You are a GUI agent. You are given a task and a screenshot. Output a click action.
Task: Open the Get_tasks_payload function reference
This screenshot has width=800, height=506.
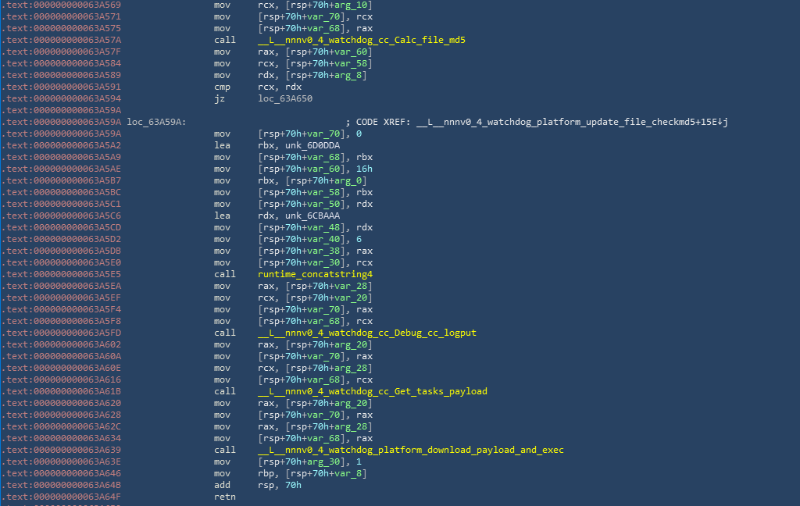pos(372,391)
